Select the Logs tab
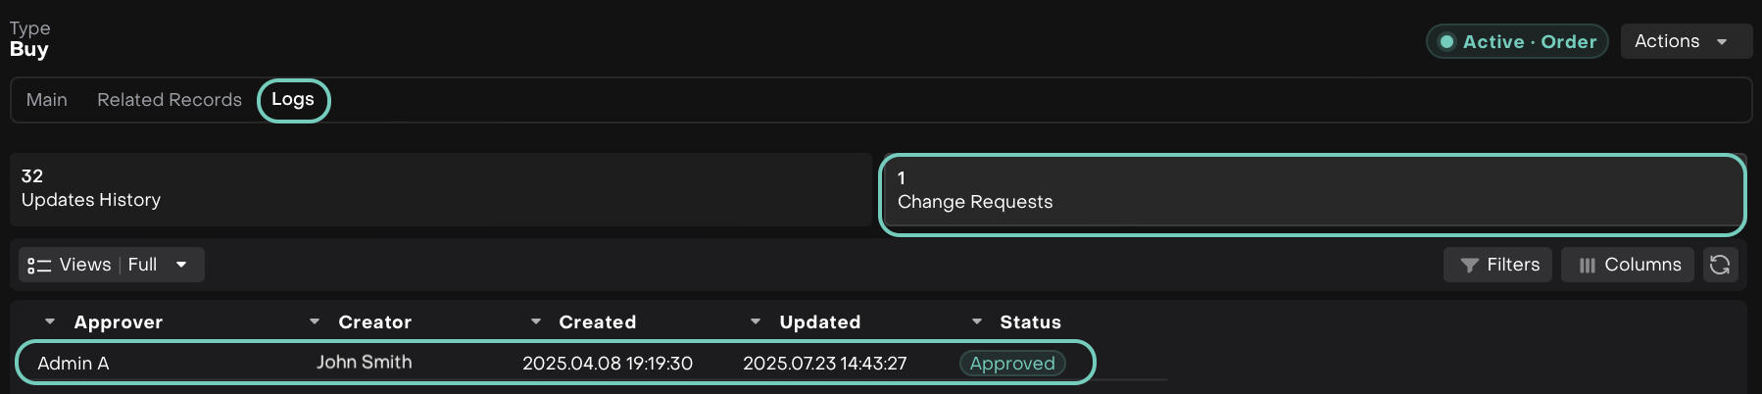Viewport: 1762px width, 394px height. pos(293,100)
